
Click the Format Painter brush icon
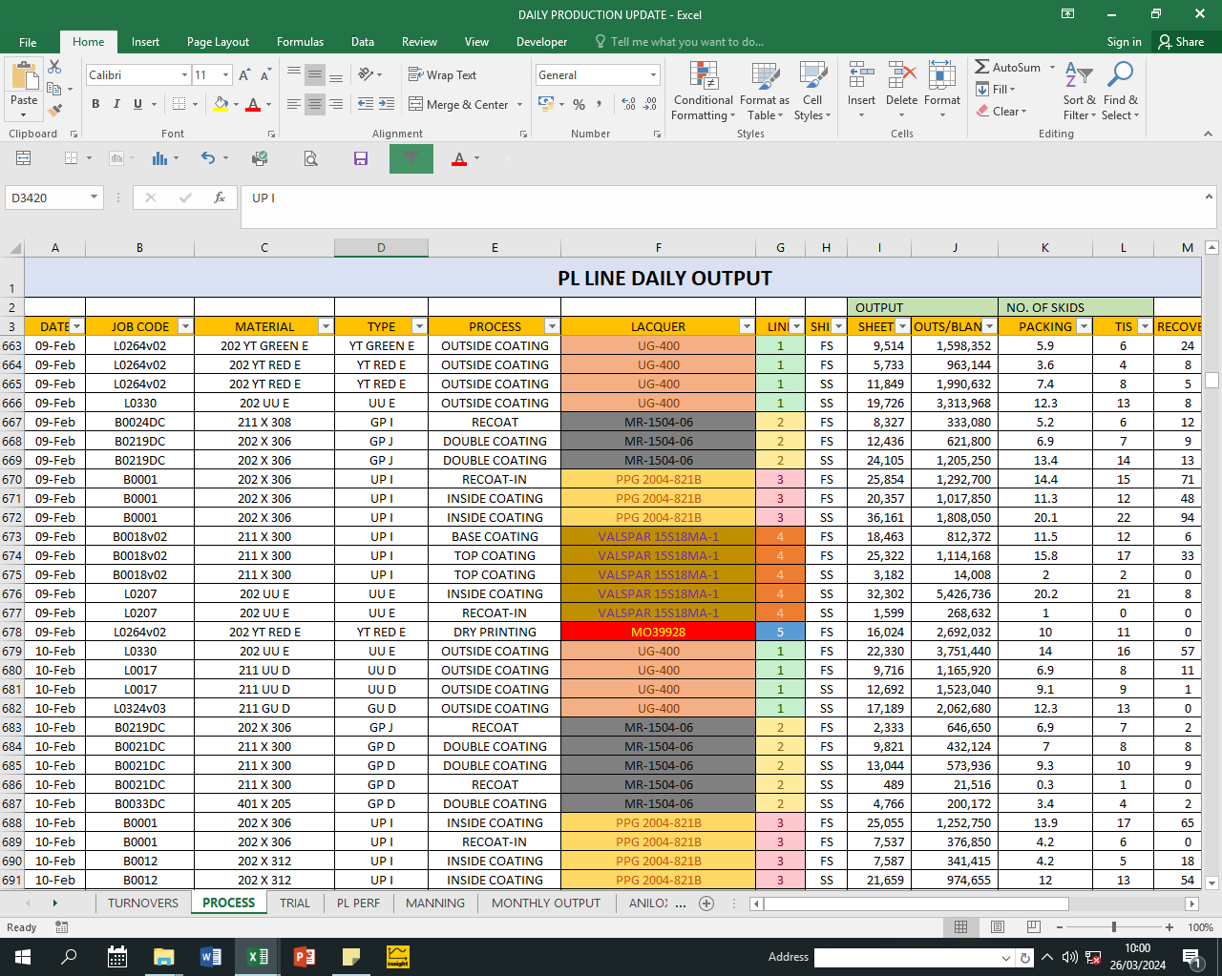[54, 110]
